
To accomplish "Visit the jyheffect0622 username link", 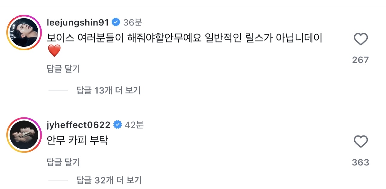I will pyautogui.click(x=79, y=125).
